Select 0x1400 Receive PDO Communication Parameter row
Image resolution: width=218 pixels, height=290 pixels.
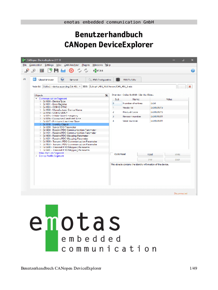(72, 130)
